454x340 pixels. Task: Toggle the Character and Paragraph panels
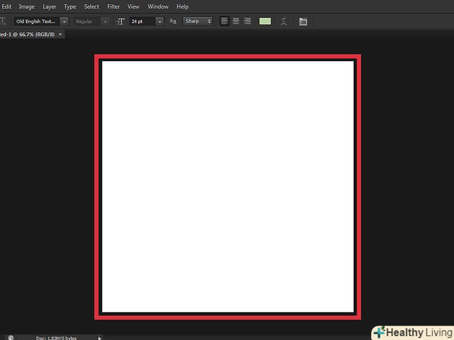[303, 21]
